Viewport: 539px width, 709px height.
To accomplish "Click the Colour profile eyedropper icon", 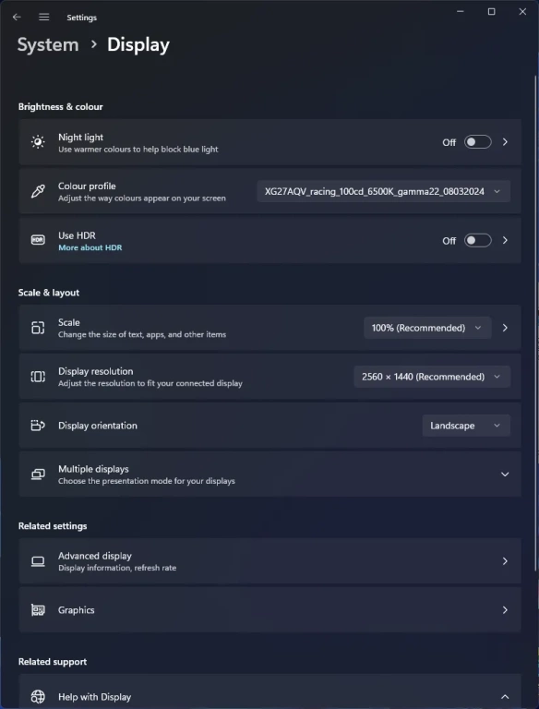I will pyautogui.click(x=38, y=191).
